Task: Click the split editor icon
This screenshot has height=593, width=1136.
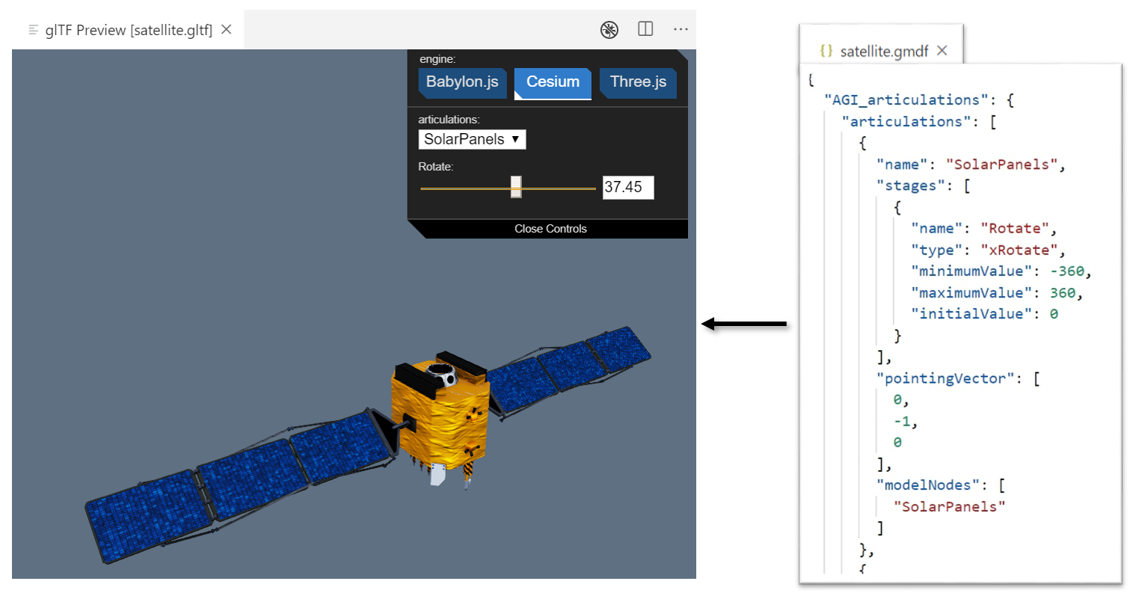Action: click(x=645, y=29)
